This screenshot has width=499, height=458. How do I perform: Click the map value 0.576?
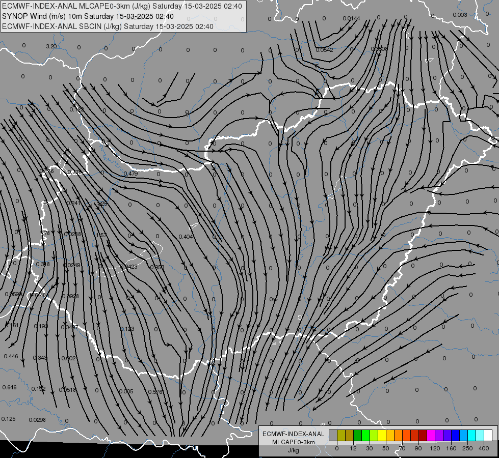155,392
